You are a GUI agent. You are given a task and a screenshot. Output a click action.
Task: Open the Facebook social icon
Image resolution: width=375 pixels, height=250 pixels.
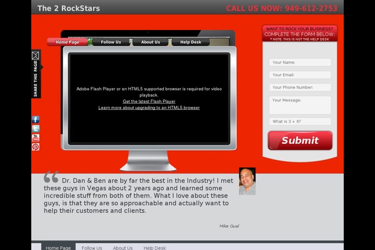pos(36,119)
